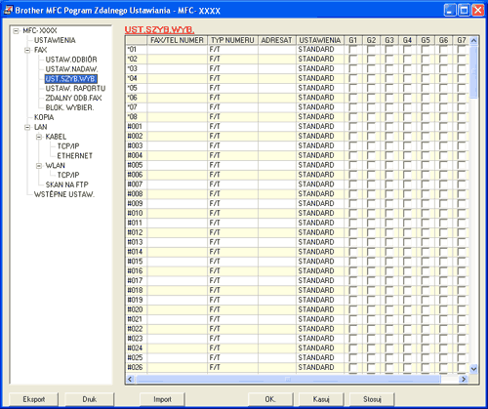The height and width of the screenshot is (409, 488).
Task: Click ADRESAT cell for row *02
Action: [x=277, y=60]
